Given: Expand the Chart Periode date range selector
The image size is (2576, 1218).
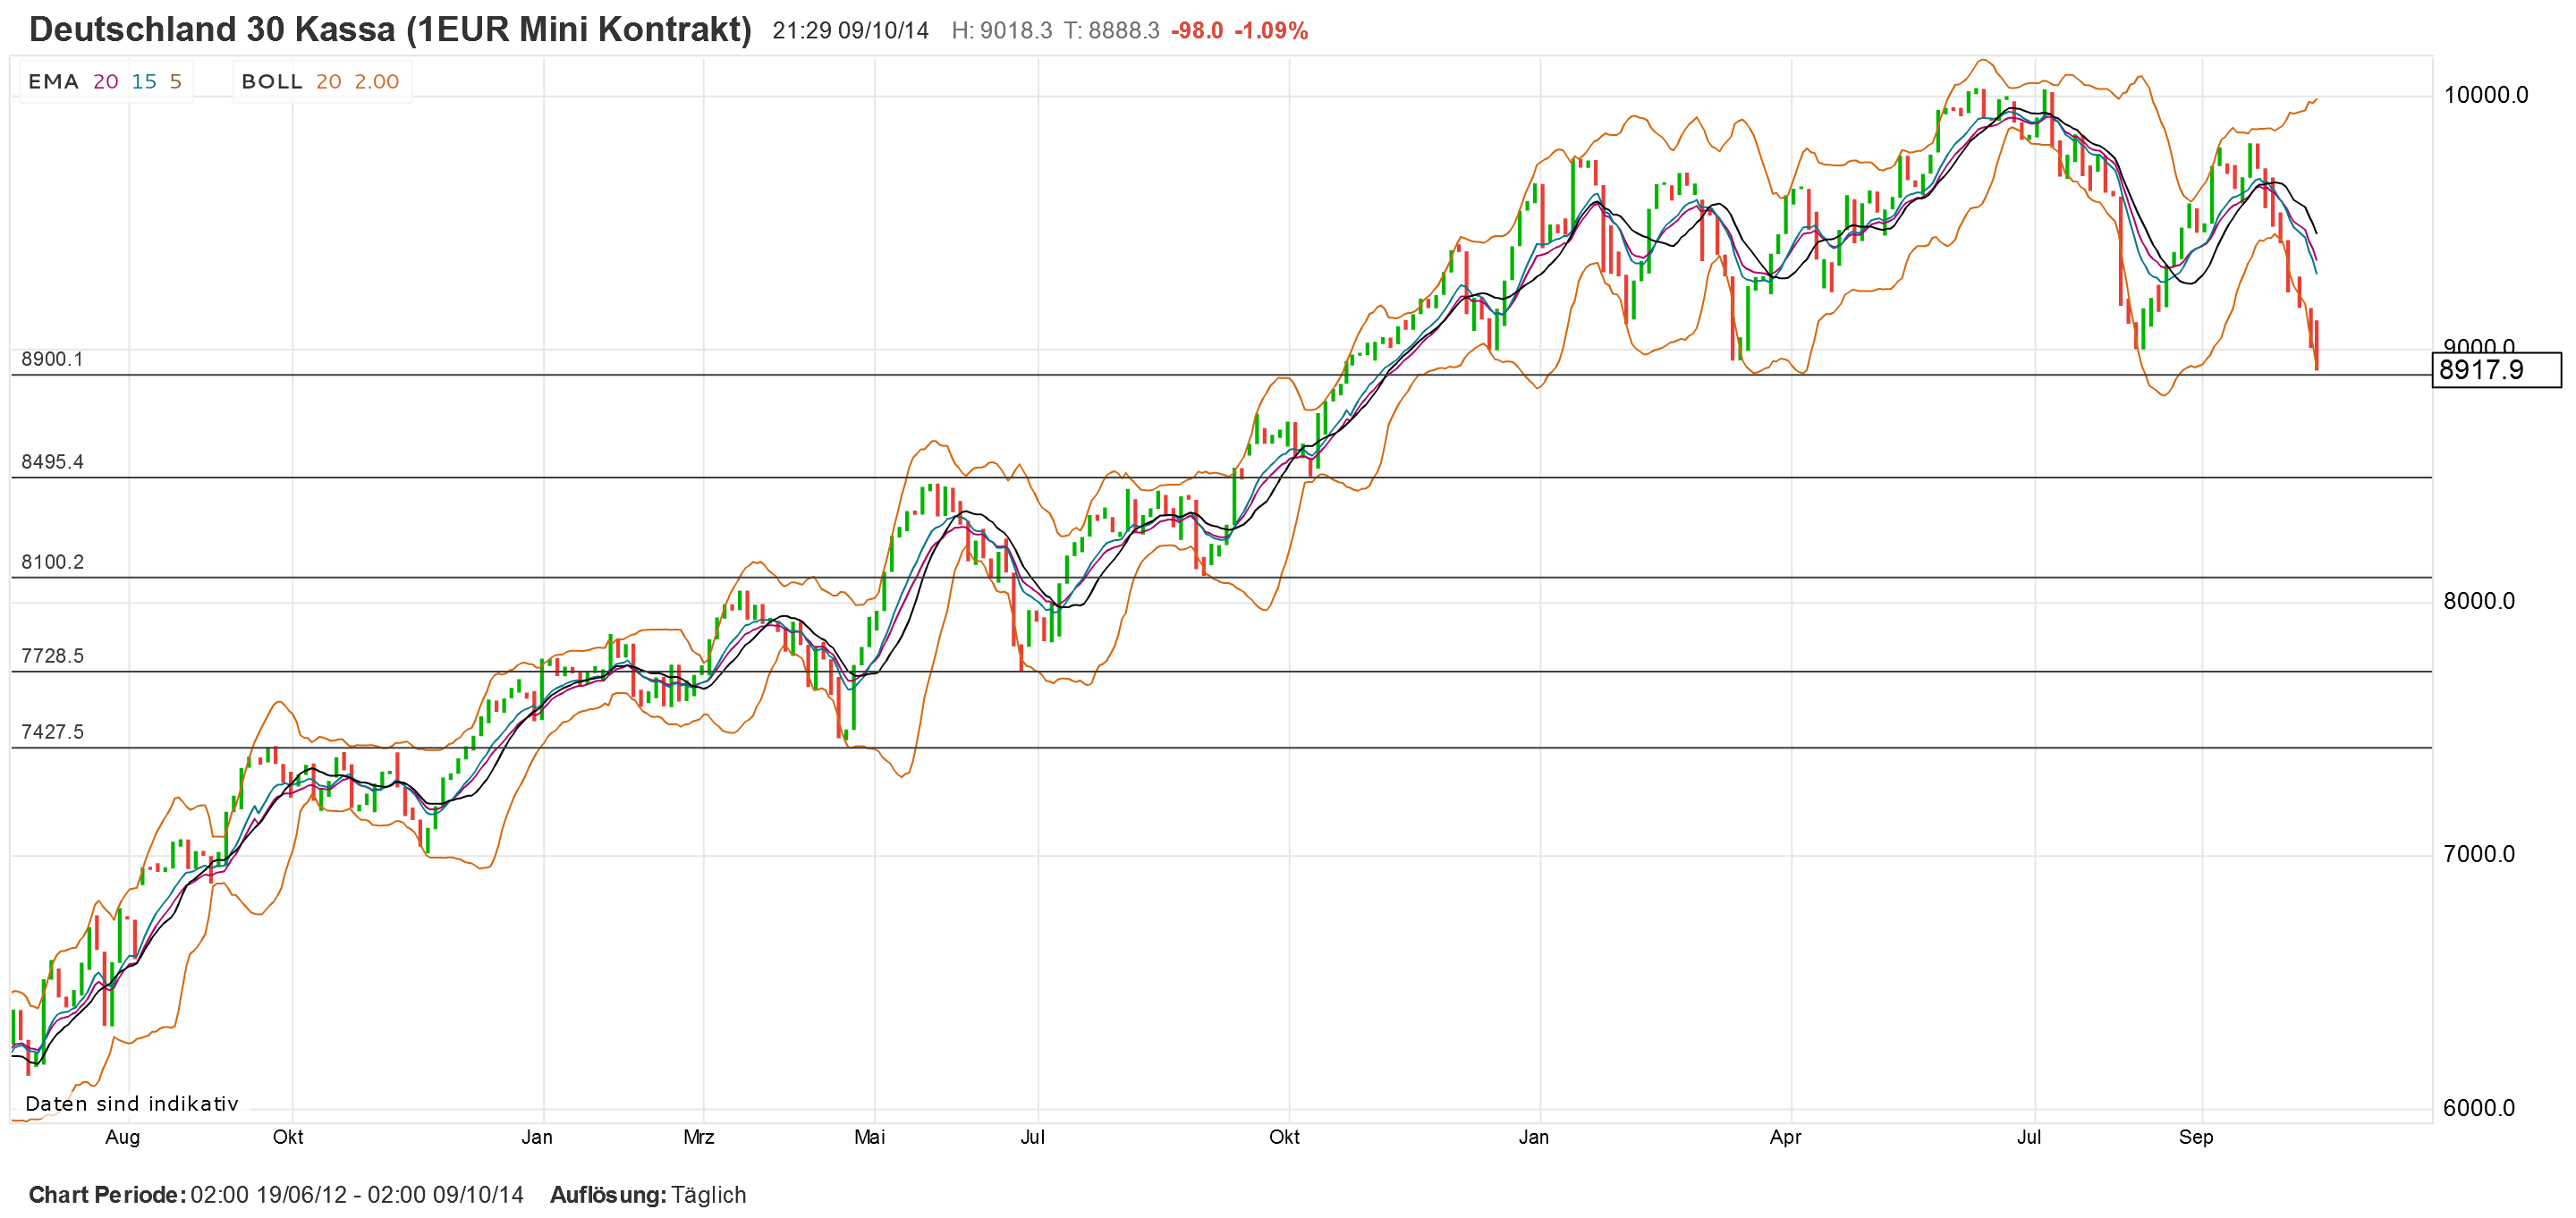Looking at the screenshot, I should point(352,1194).
